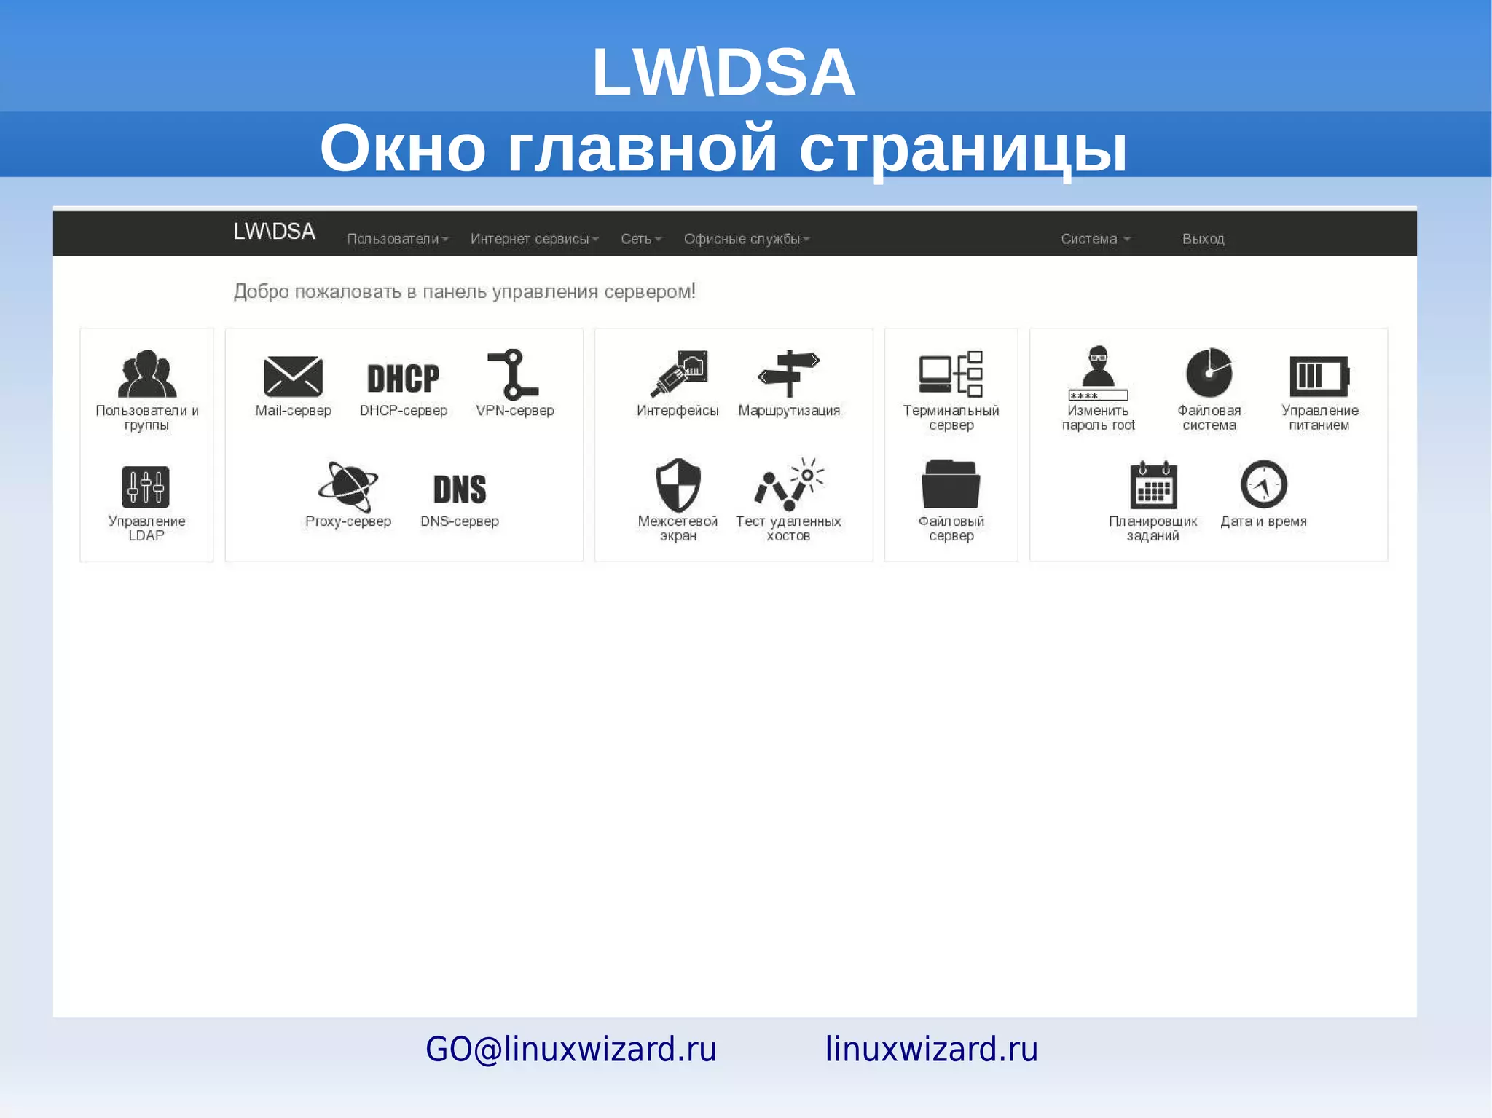Viewport: 1492px width, 1118px height.
Task: Open the Интерфейсы network cable icon
Action: click(x=678, y=374)
